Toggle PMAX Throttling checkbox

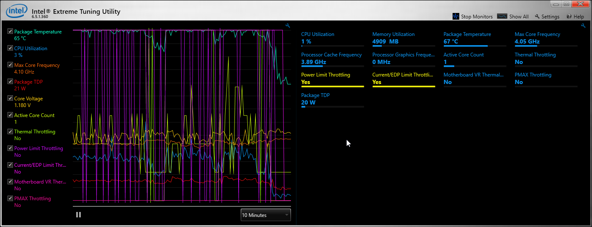(10, 198)
